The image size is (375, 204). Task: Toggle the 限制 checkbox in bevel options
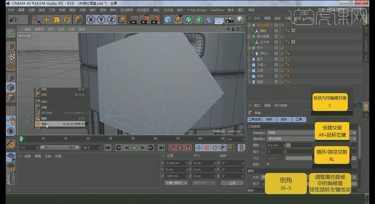click(x=268, y=164)
